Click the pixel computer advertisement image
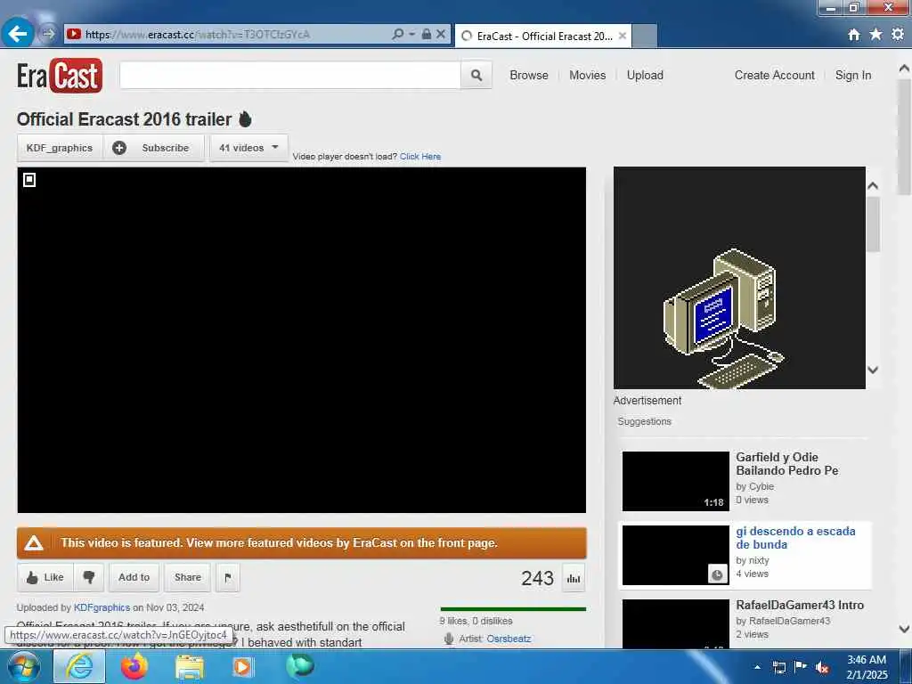The image size is (912, 684). (x=739, y=278)
